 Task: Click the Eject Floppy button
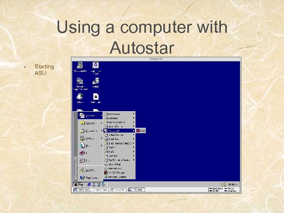(x=100, y=190)
